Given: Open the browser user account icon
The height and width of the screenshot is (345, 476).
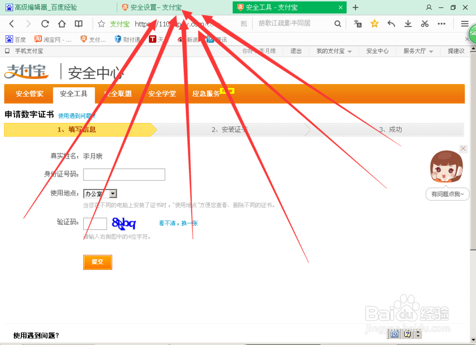Looking at the screenshot, I should point(429,7).
